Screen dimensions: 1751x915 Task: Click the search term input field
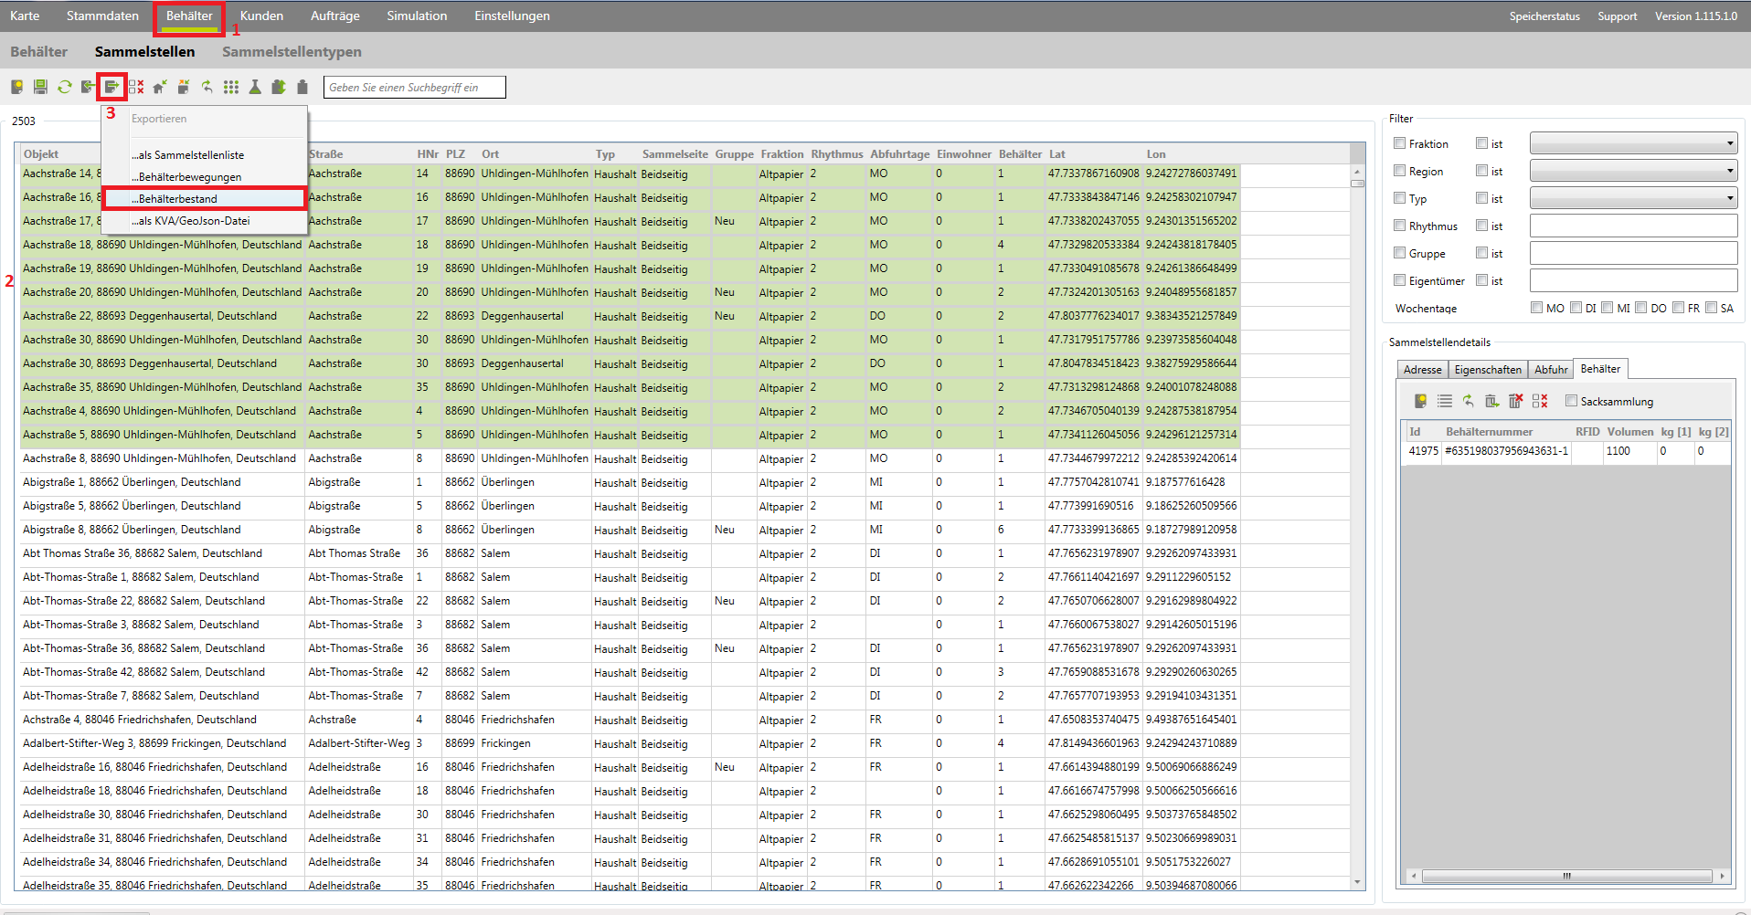(414, 87)
